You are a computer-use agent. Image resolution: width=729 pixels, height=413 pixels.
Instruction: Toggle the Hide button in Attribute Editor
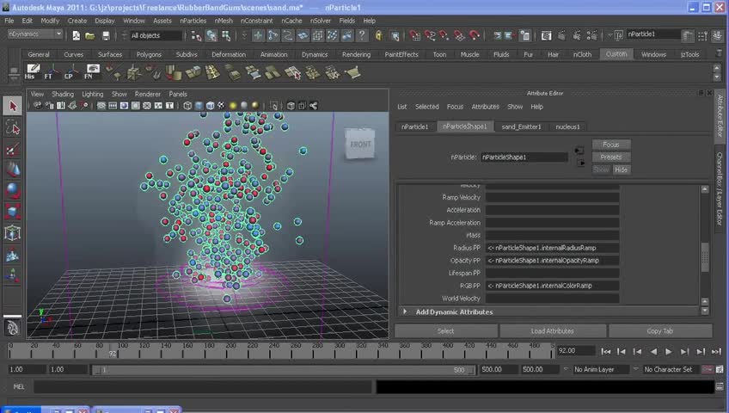tap(621, 170)
